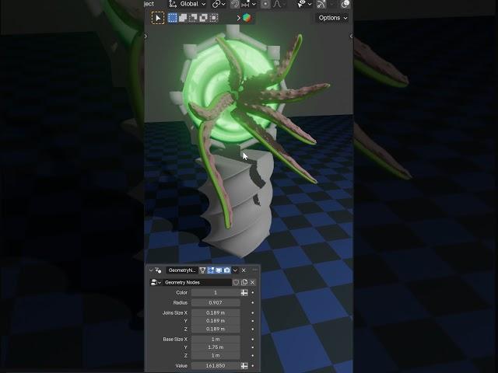Toggle Show Overlays button
The image size is (498, 373).
tap(345, 4)
